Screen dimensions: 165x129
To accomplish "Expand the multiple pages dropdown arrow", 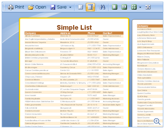I will pos(140,7).
